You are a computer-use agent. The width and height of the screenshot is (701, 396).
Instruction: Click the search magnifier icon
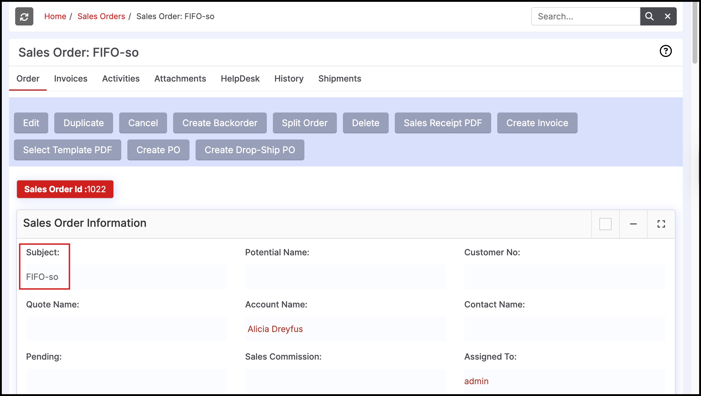[x=649, y=16]
